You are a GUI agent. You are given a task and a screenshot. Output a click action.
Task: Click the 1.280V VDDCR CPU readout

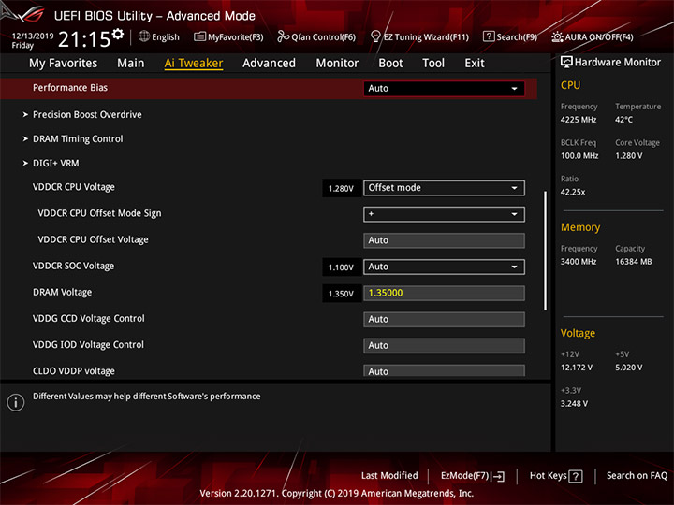[342, 189]
